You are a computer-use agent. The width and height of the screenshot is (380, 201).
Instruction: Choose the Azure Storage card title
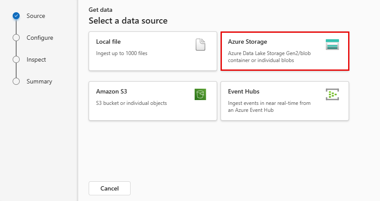(x=247, y=42)
